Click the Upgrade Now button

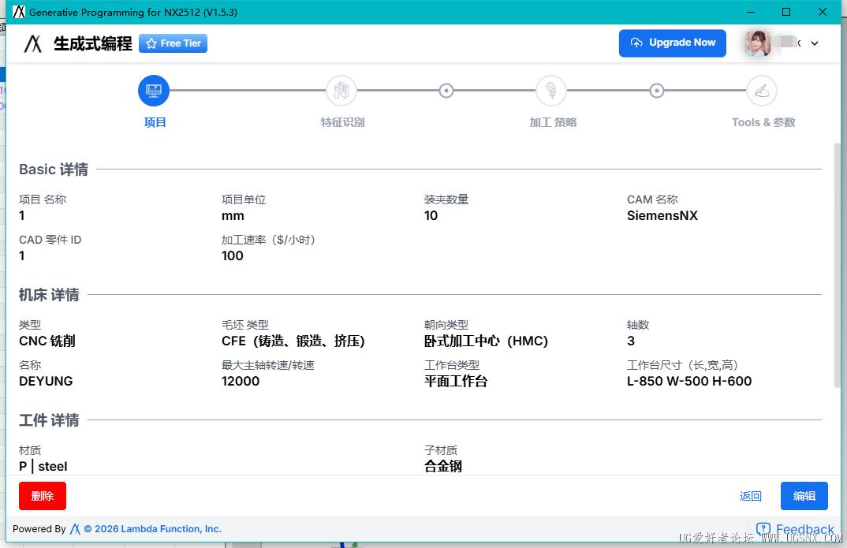point(673,43)
